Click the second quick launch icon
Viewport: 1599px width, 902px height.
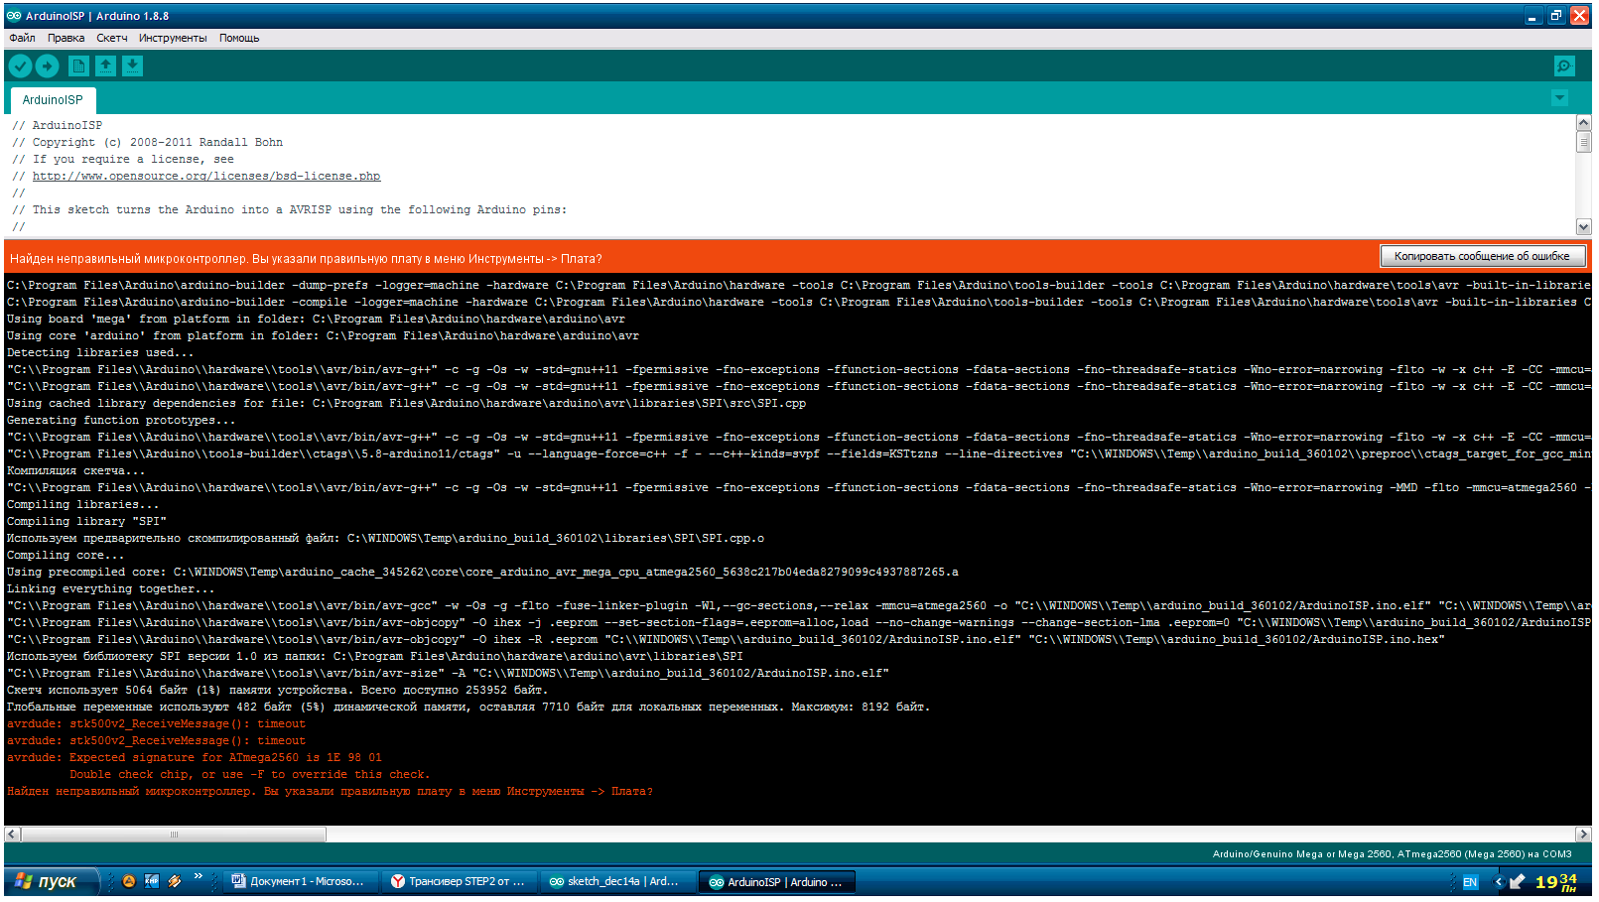pyautogui.click(x=152, y=881)
